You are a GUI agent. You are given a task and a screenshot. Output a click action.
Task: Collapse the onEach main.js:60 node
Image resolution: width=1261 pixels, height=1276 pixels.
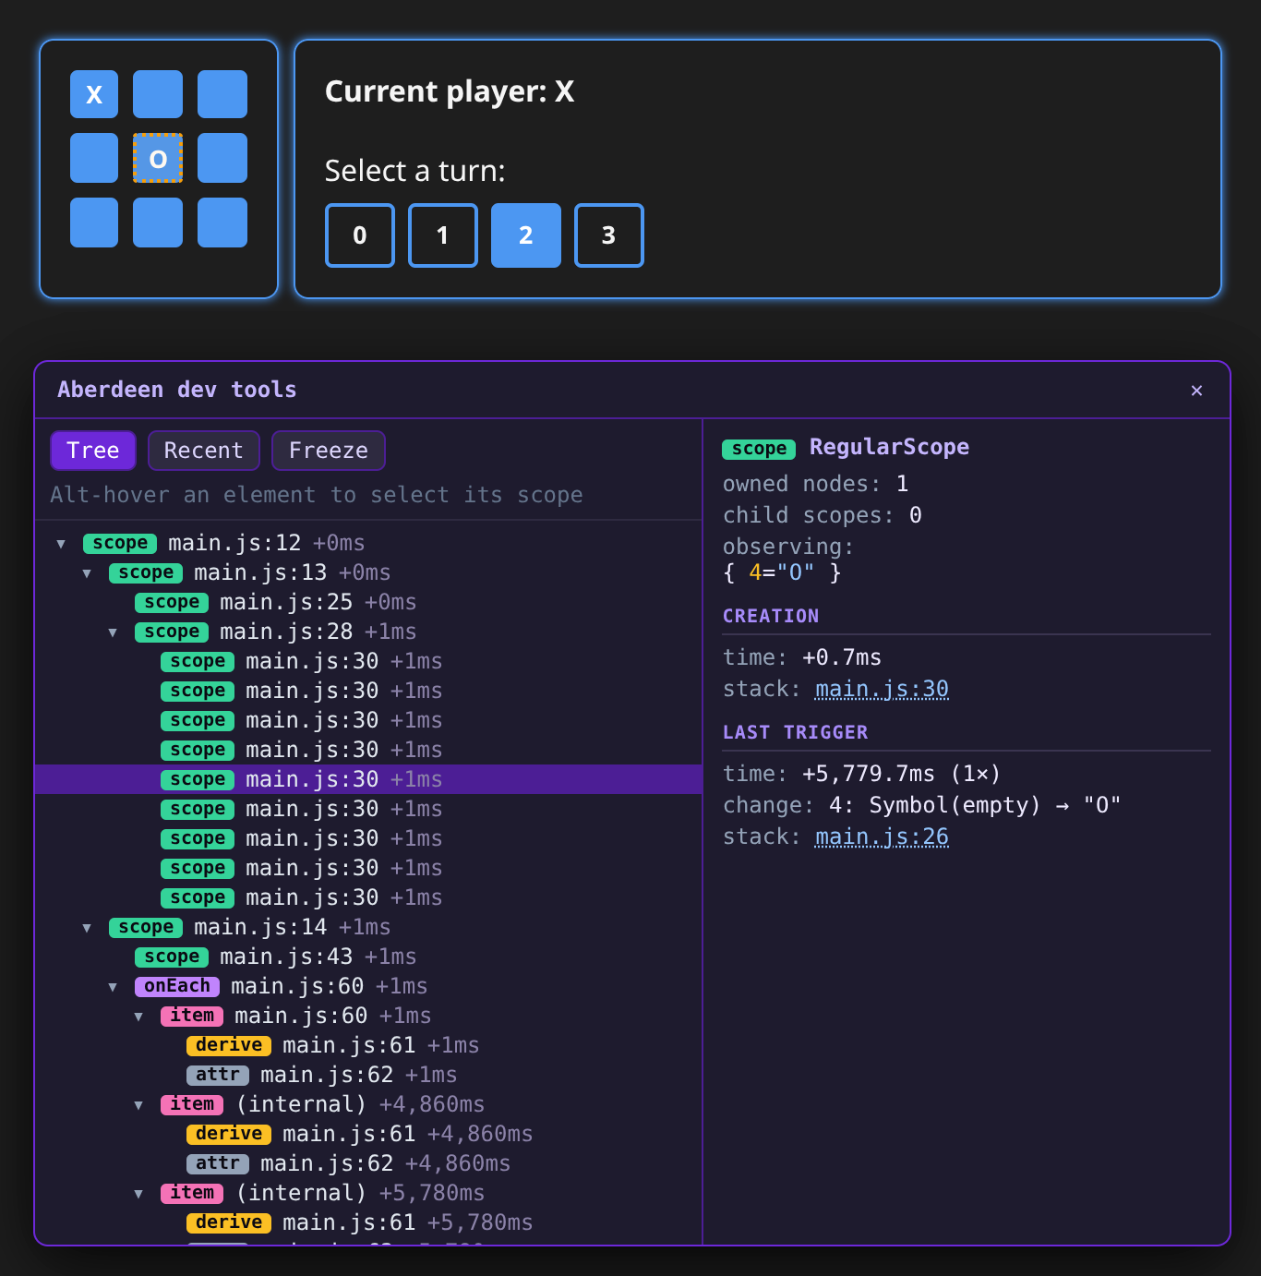coord(113,987)
